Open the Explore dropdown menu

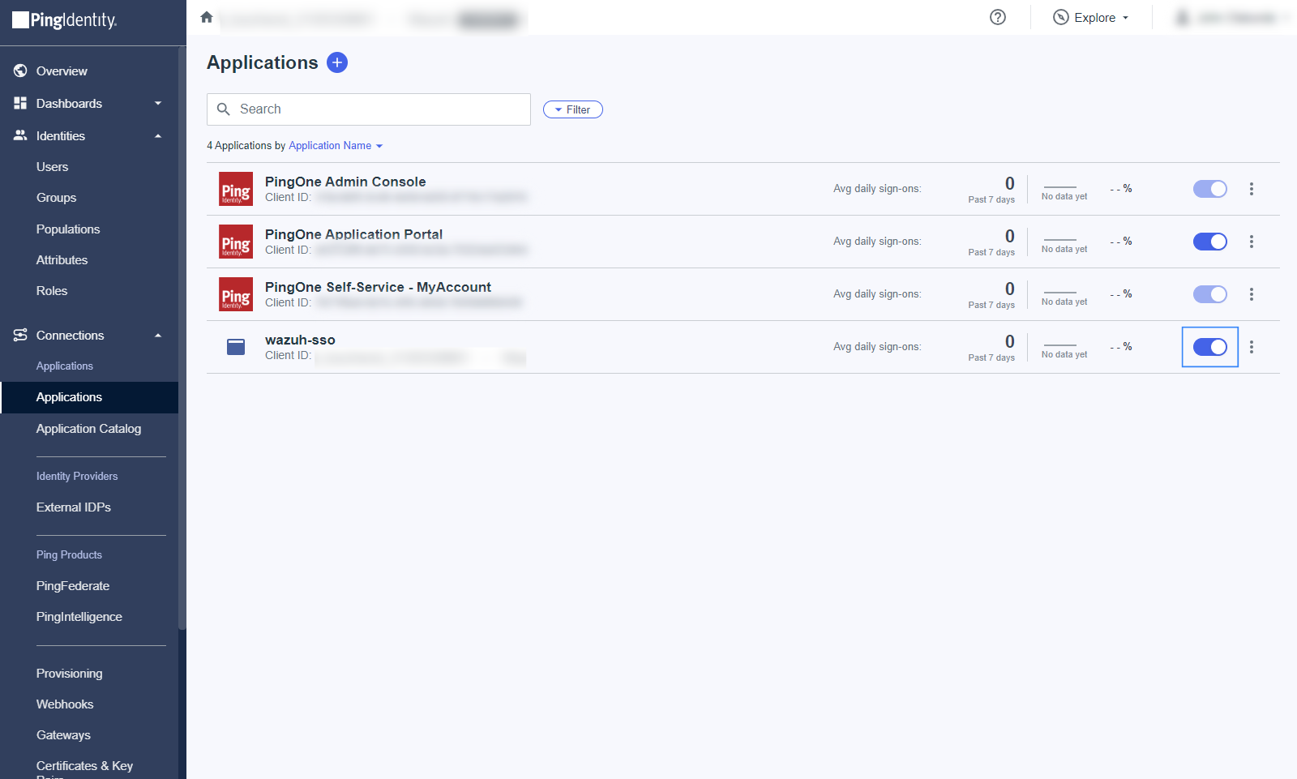(x=1091, y=18)
